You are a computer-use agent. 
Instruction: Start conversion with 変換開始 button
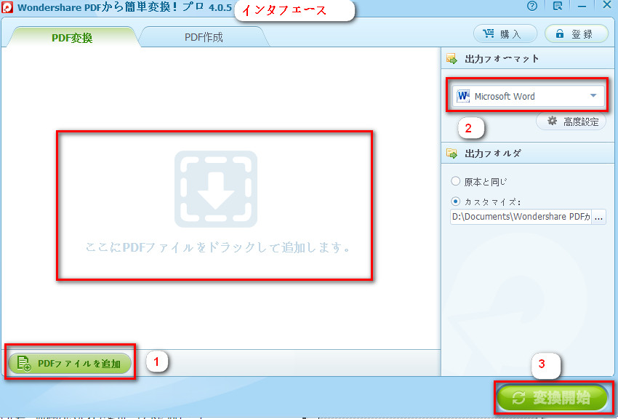553,398
